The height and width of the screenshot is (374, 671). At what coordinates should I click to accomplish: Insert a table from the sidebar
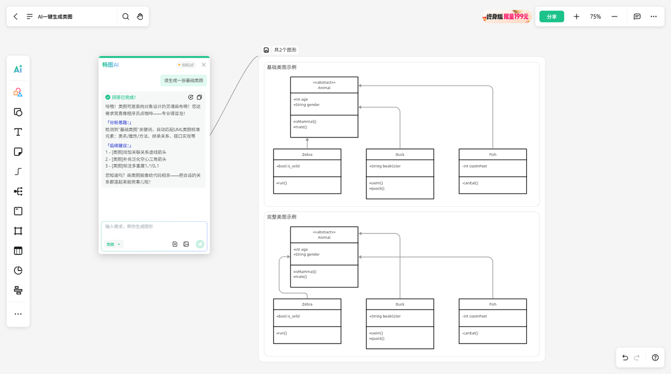pyautogui.click(x=18, y=251)
